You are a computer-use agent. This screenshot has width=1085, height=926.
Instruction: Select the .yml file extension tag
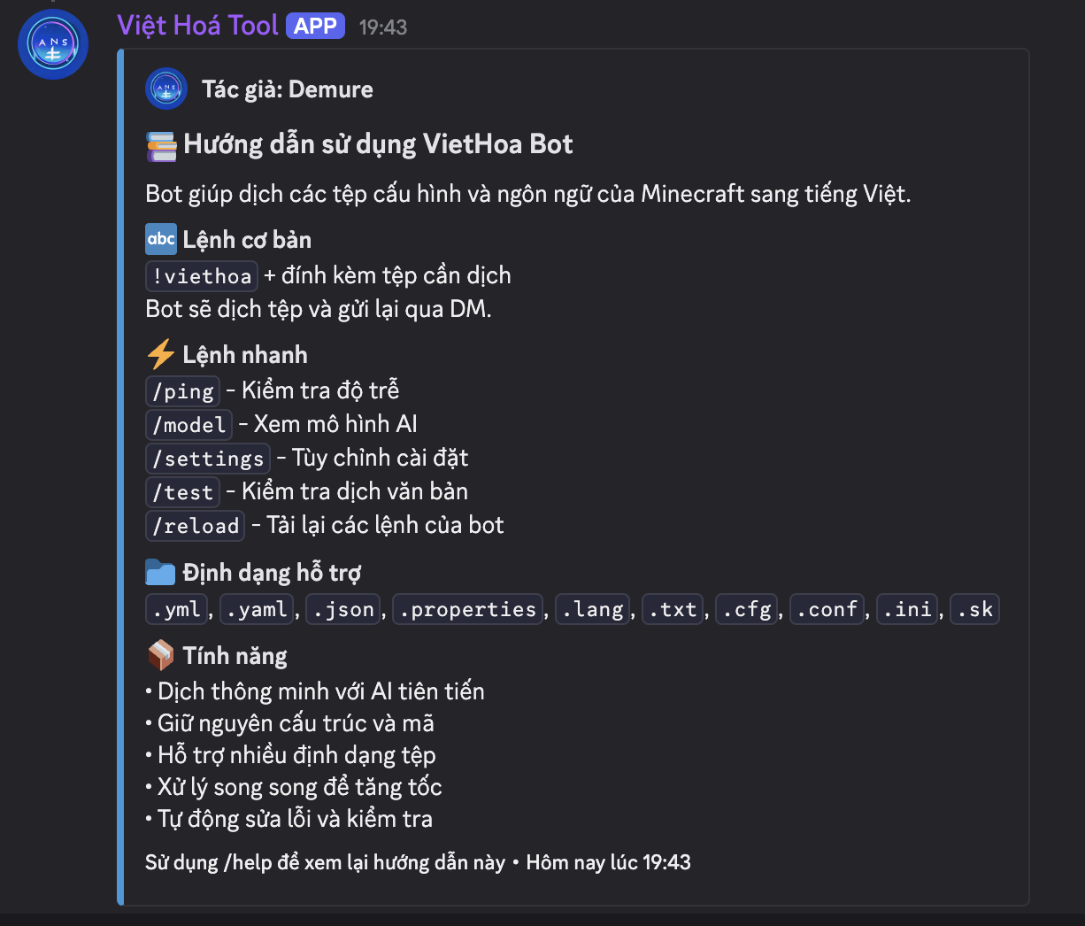click(x=176, y=608)
